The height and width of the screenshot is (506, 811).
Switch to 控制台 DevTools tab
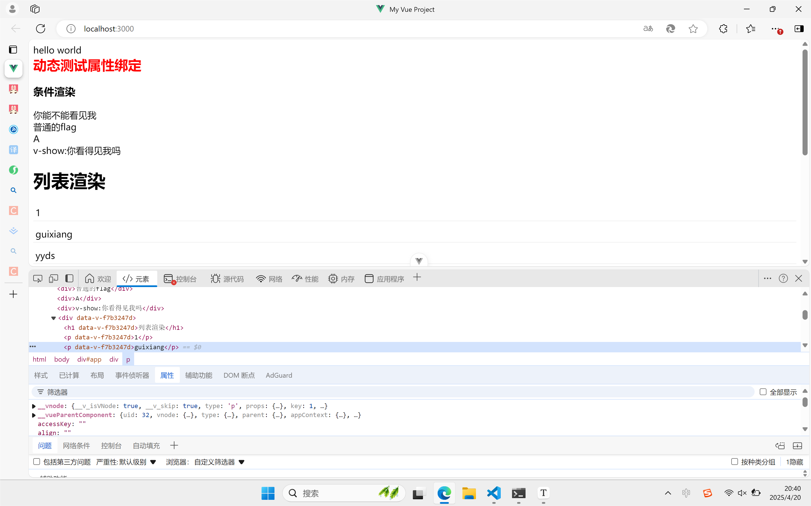click(x=181, y=279)
